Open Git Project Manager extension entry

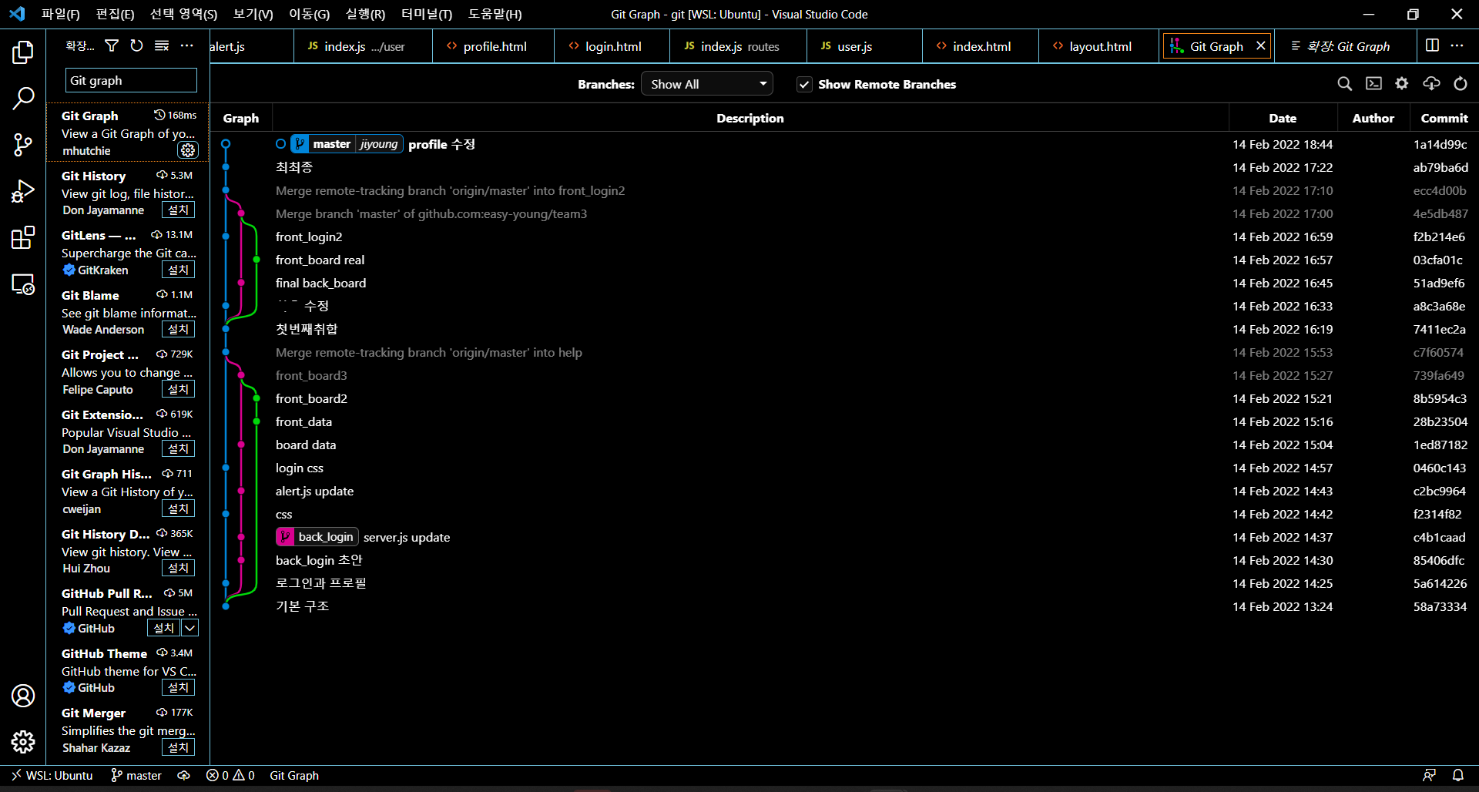128,371
